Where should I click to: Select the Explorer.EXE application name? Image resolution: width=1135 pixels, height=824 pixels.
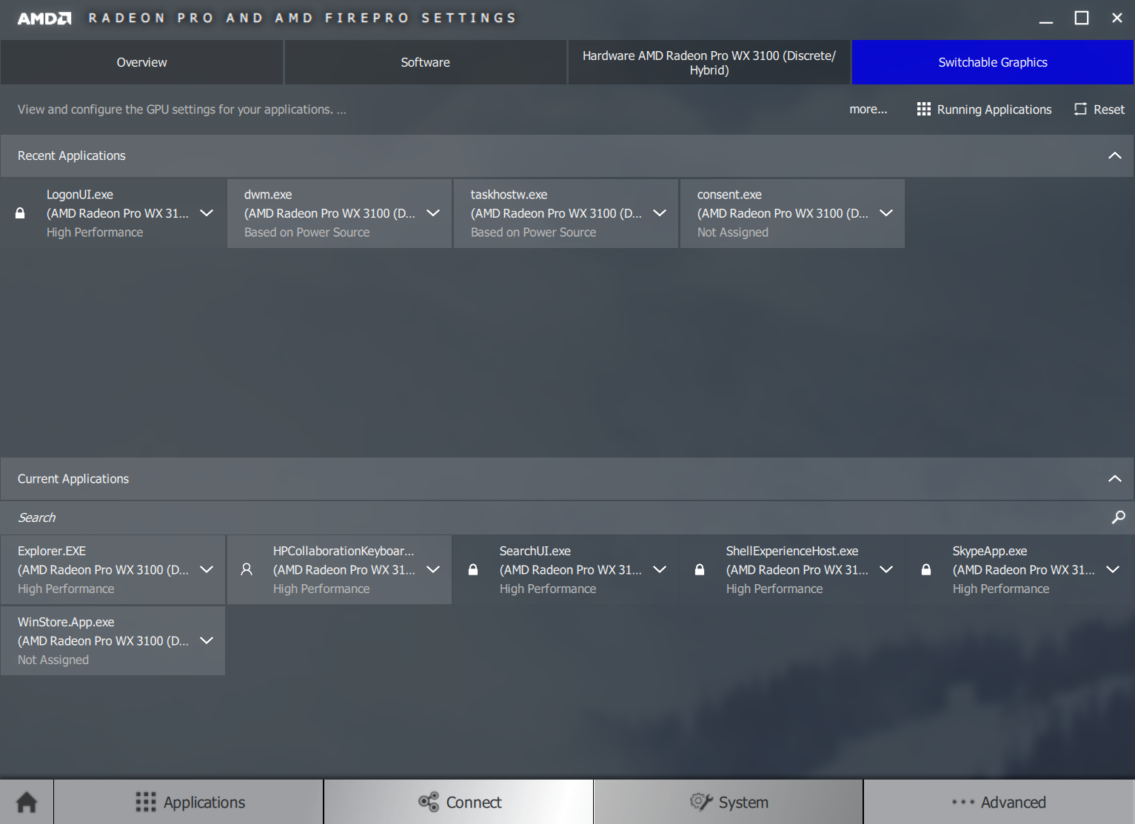point(52,551)
